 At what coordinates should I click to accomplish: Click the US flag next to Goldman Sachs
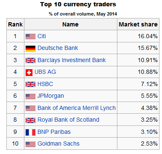point(30,144)
